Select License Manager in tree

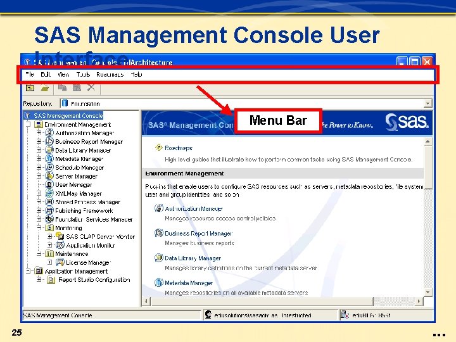click(89, 262)
